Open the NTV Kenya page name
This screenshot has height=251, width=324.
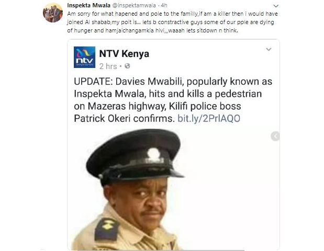pyautogui.click(x=124, y=54)
